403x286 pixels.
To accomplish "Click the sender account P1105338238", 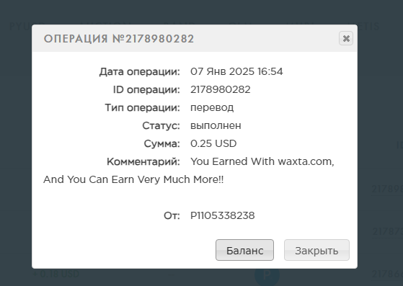I will [222, 215].
